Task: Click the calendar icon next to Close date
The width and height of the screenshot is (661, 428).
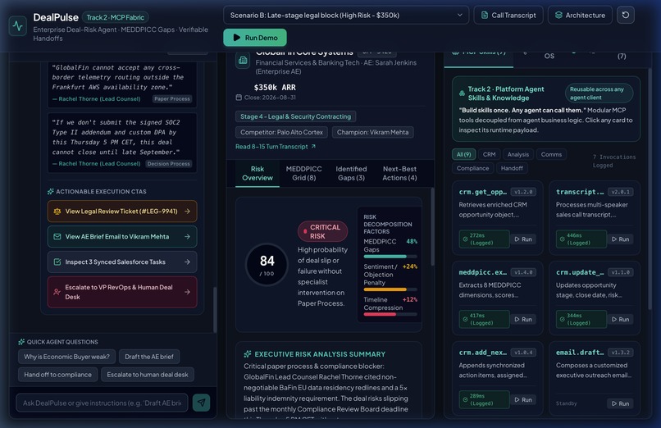Action: point(239,98)
